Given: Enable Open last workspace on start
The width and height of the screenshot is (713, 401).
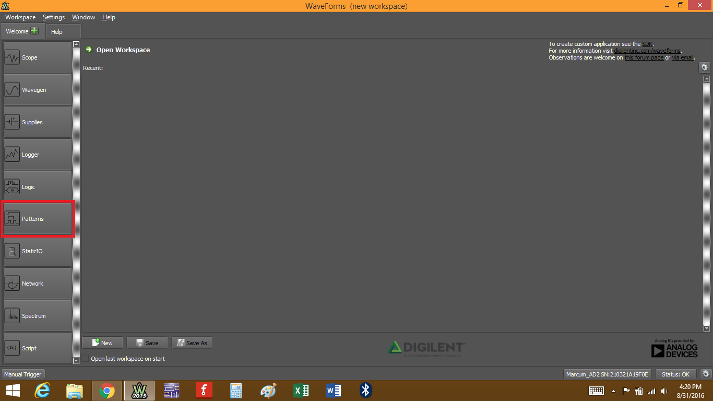Looking at the screenshot, I should click(x=86, y=359).
